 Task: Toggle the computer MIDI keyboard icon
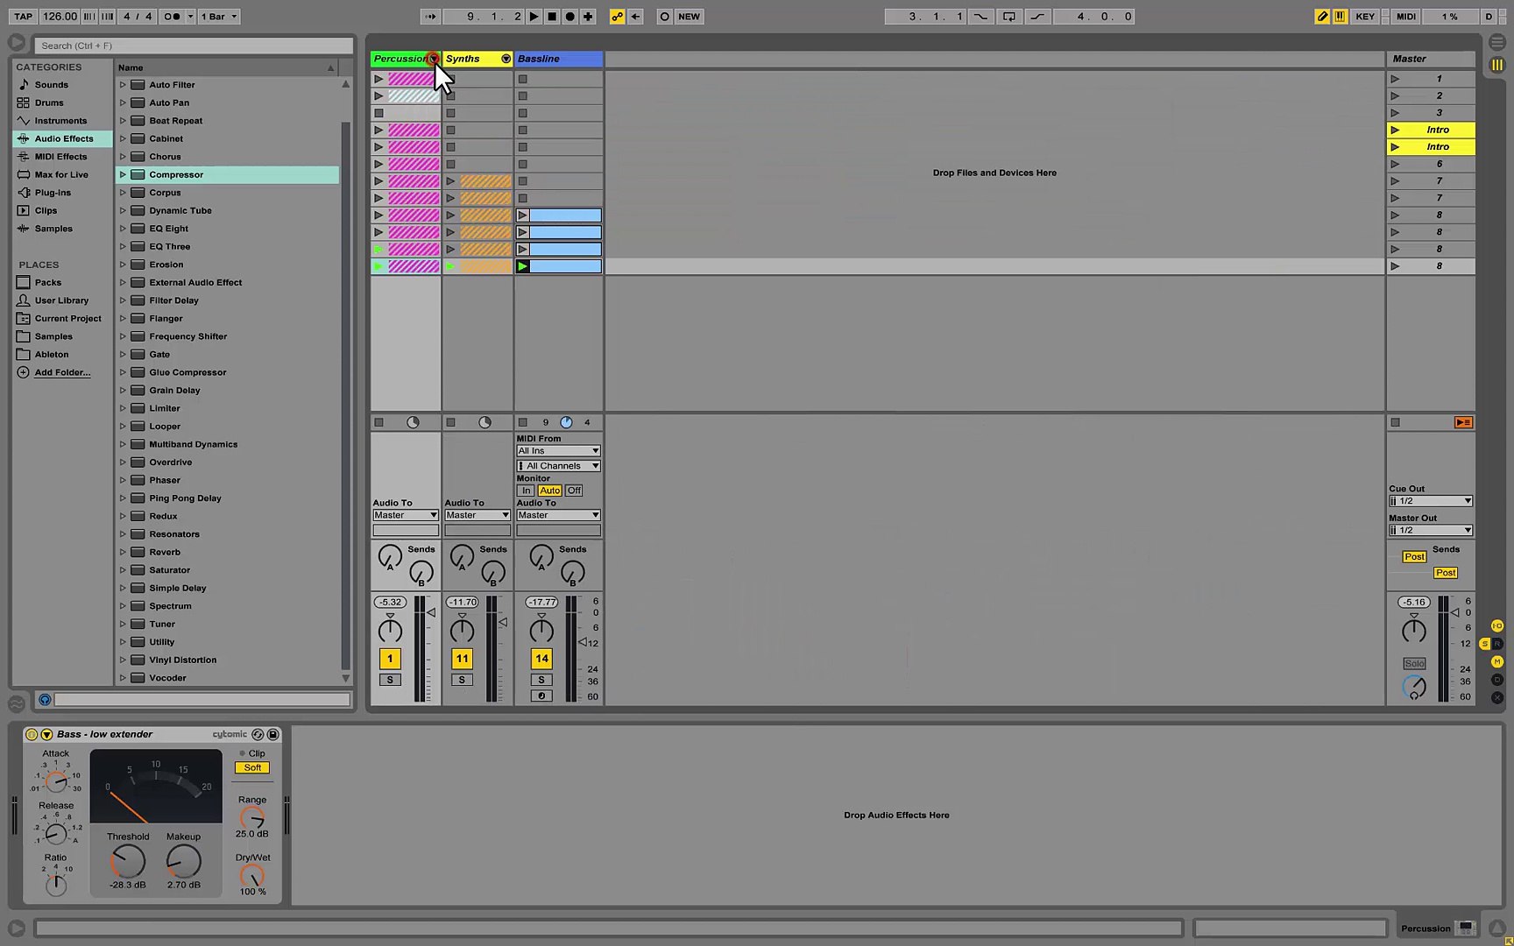1341,16
